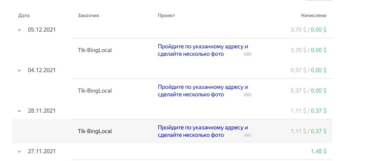The width and height of the screenshot is (366, 161).
Task: Open project link under 05.12.2021
Action: [203, 50]
